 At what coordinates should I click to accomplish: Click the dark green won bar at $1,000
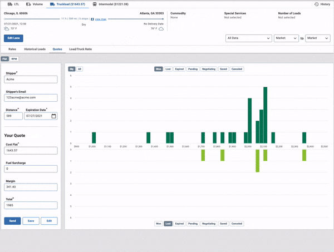94,138
